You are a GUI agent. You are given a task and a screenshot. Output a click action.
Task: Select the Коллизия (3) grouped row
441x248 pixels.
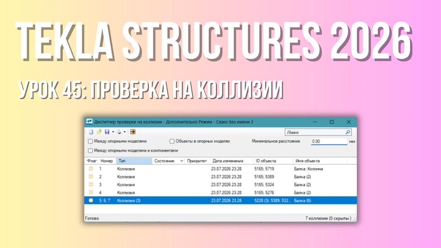tap(220, 200)
